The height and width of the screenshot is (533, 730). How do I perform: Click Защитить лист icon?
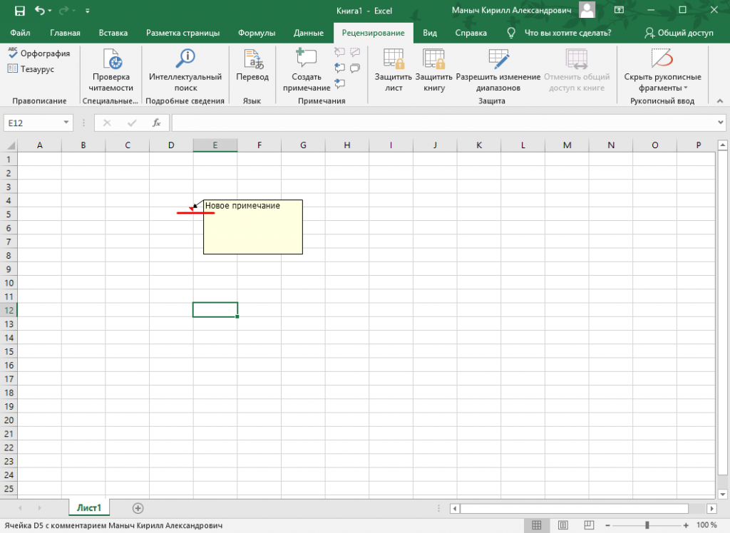(394, 61)
